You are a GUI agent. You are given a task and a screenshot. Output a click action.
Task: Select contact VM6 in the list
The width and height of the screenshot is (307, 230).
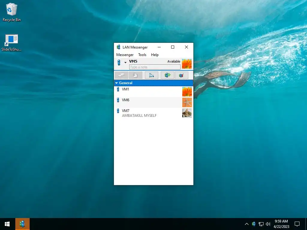(x=153, y=102)
